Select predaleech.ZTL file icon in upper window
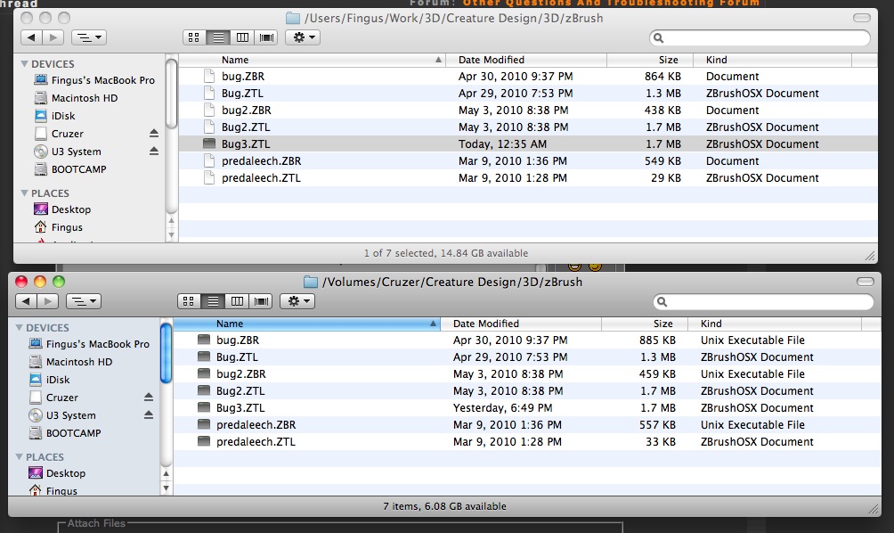 (209, 178)
